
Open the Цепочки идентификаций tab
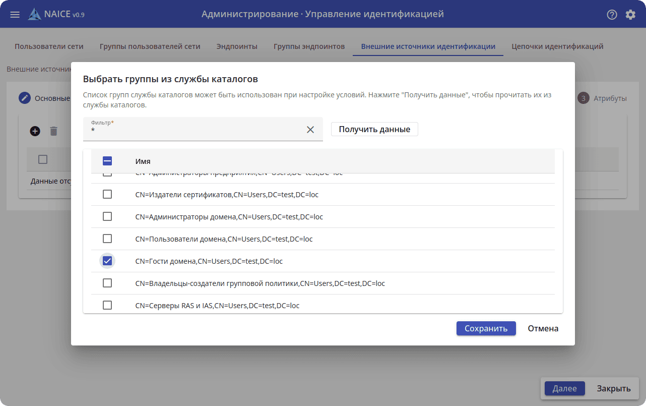[557, 46]
